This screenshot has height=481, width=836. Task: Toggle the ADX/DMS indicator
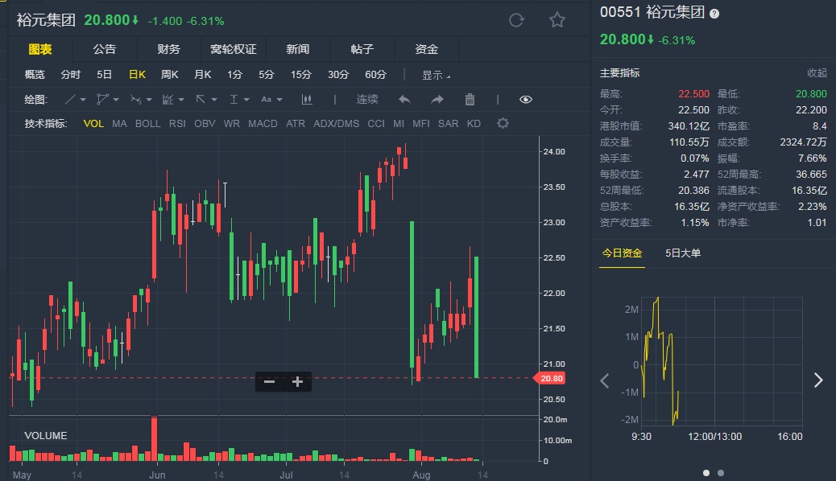[337, 124]
